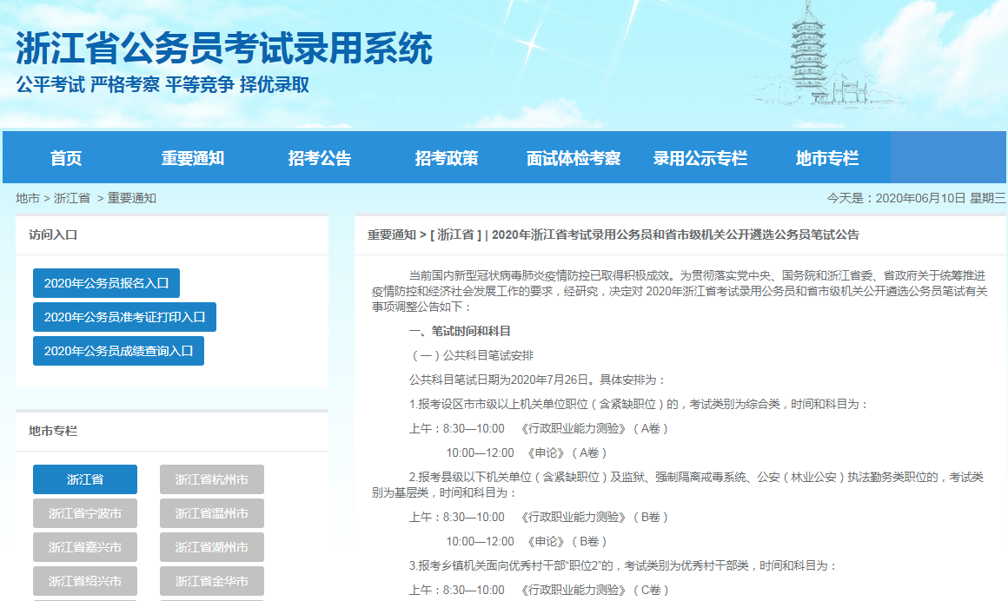Click the 重要通知 breadcrumb text
1008x601 pixels.
pos(132,198)
